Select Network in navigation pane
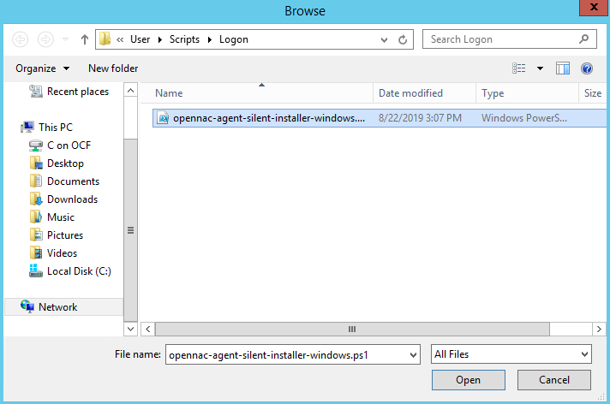Screen dimensions: 610x404 point(57,307)
